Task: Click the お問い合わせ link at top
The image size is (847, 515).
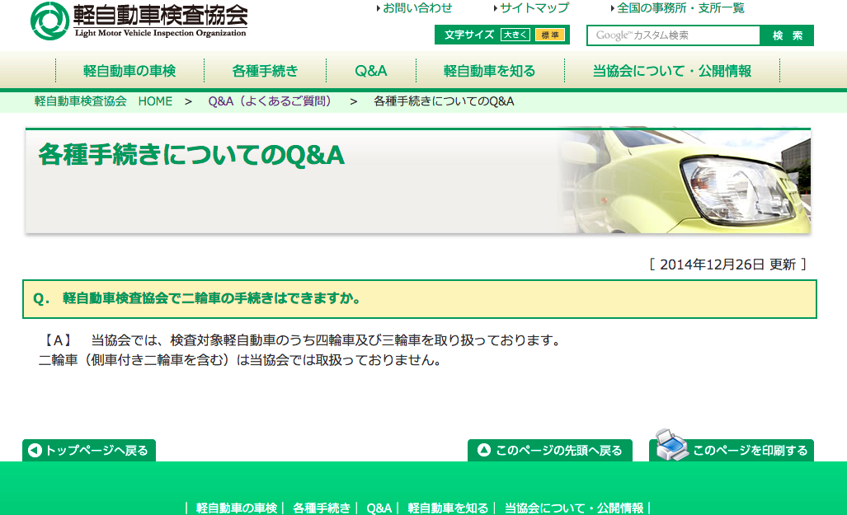Action: 417,8
